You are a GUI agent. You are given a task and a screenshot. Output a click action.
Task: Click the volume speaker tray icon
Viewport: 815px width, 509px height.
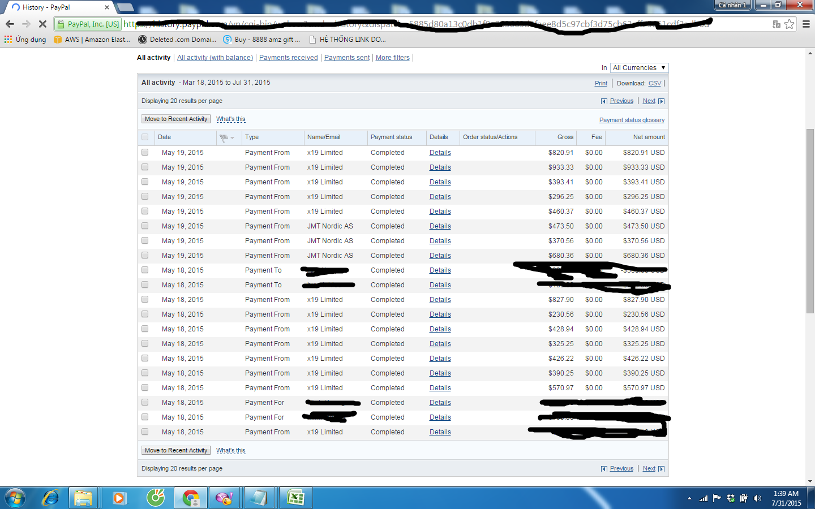pyautogui.click(x=758, y=498)
